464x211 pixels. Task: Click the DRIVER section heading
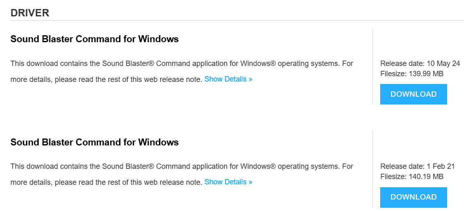coord(30,13)
